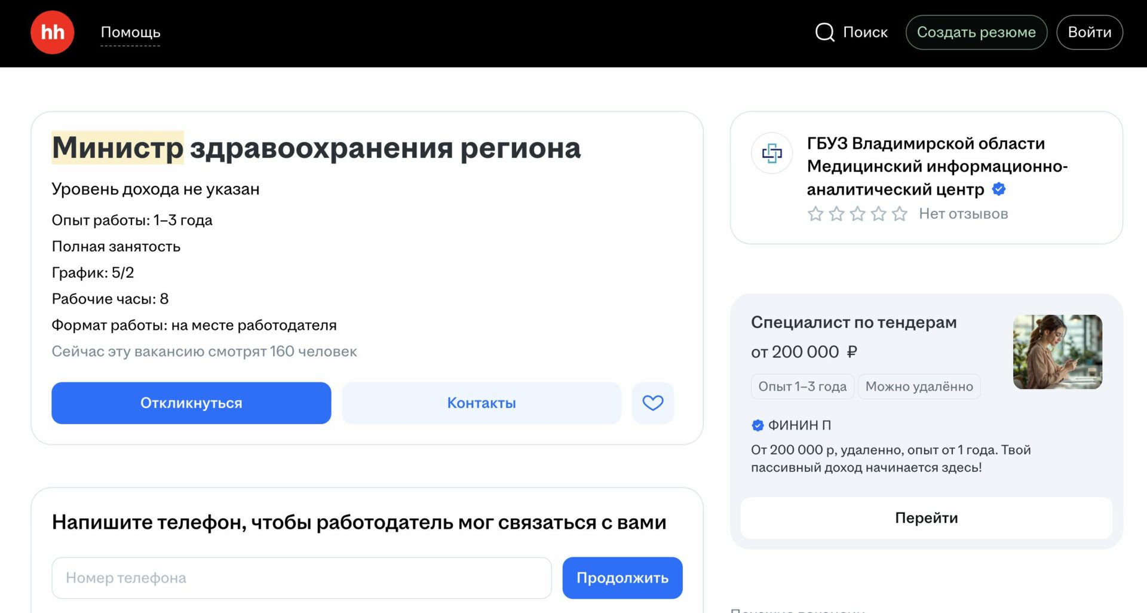Select the first rating star

click(x=815, y=213)
